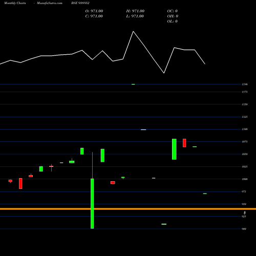Screen dimensions: 256x256
Task: Click the lowest trough of the white line chart
Action: coord(164,73)
